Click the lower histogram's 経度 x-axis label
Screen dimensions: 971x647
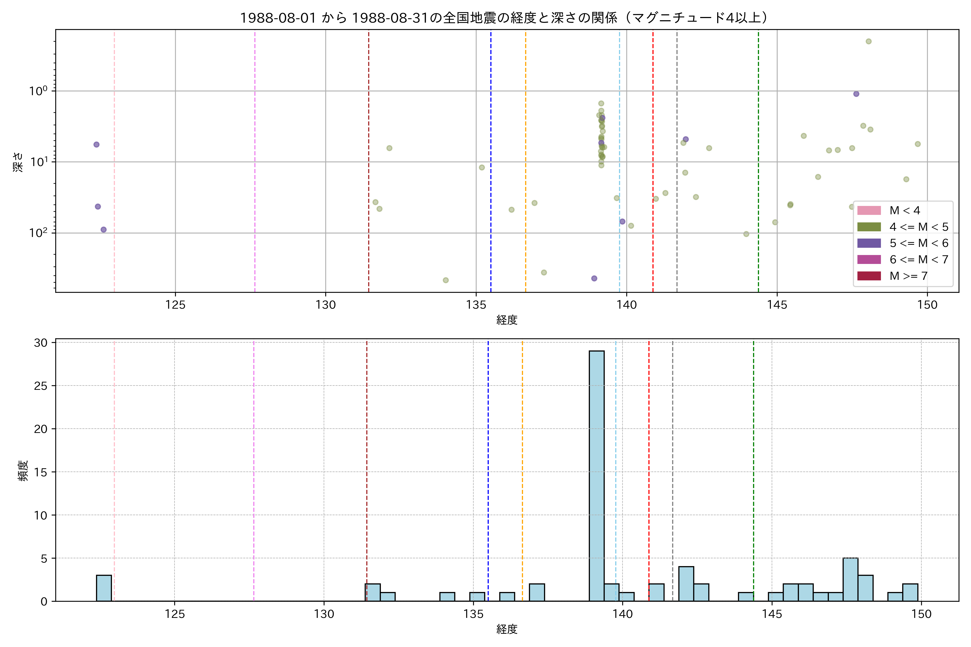507,629
